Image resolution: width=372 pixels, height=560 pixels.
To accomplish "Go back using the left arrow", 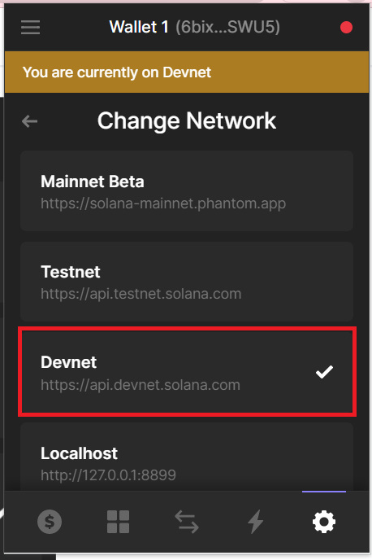I will pyautogui.click(x=29, y=121).
